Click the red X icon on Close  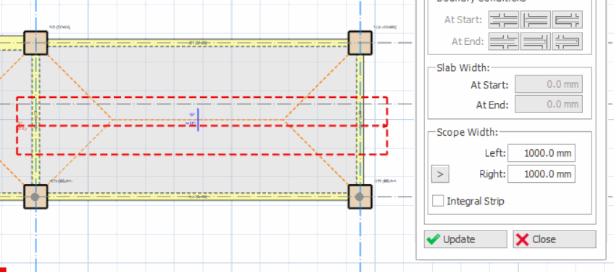522,239
